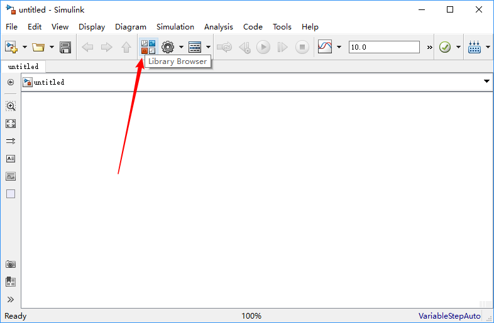Open the View menu

tap(60, 27)
